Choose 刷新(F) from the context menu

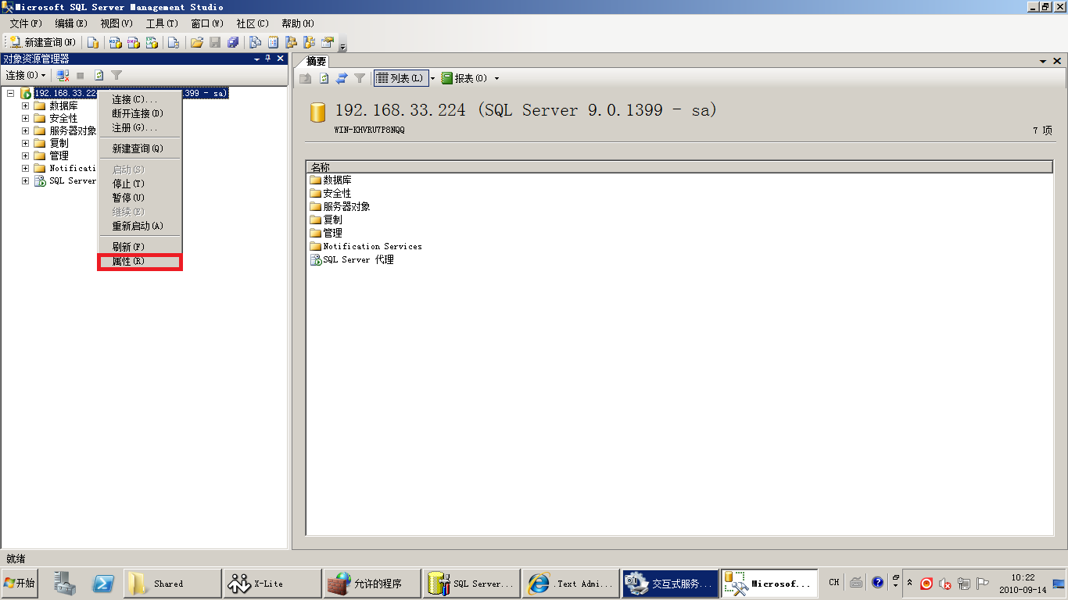[x=140, y=247]
